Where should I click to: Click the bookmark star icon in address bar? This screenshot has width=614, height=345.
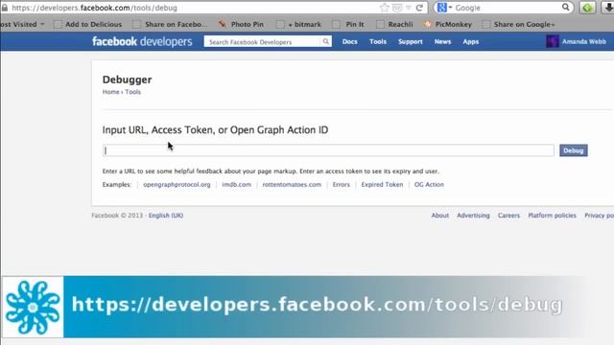[x=385, y=8]
